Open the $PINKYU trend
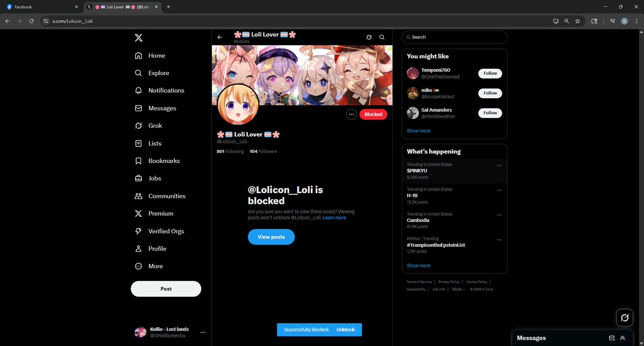Screen dimensions: 644x346 pos(455,171)
